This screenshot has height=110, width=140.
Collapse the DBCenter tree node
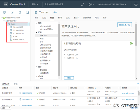pos(4,21)
